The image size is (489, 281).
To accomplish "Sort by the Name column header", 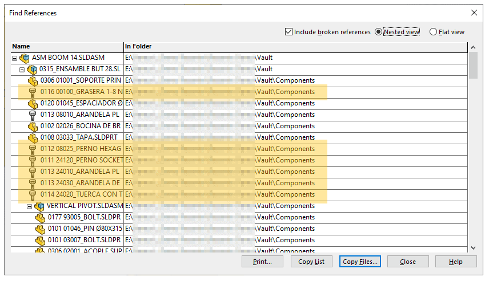I will pos(67,46).
